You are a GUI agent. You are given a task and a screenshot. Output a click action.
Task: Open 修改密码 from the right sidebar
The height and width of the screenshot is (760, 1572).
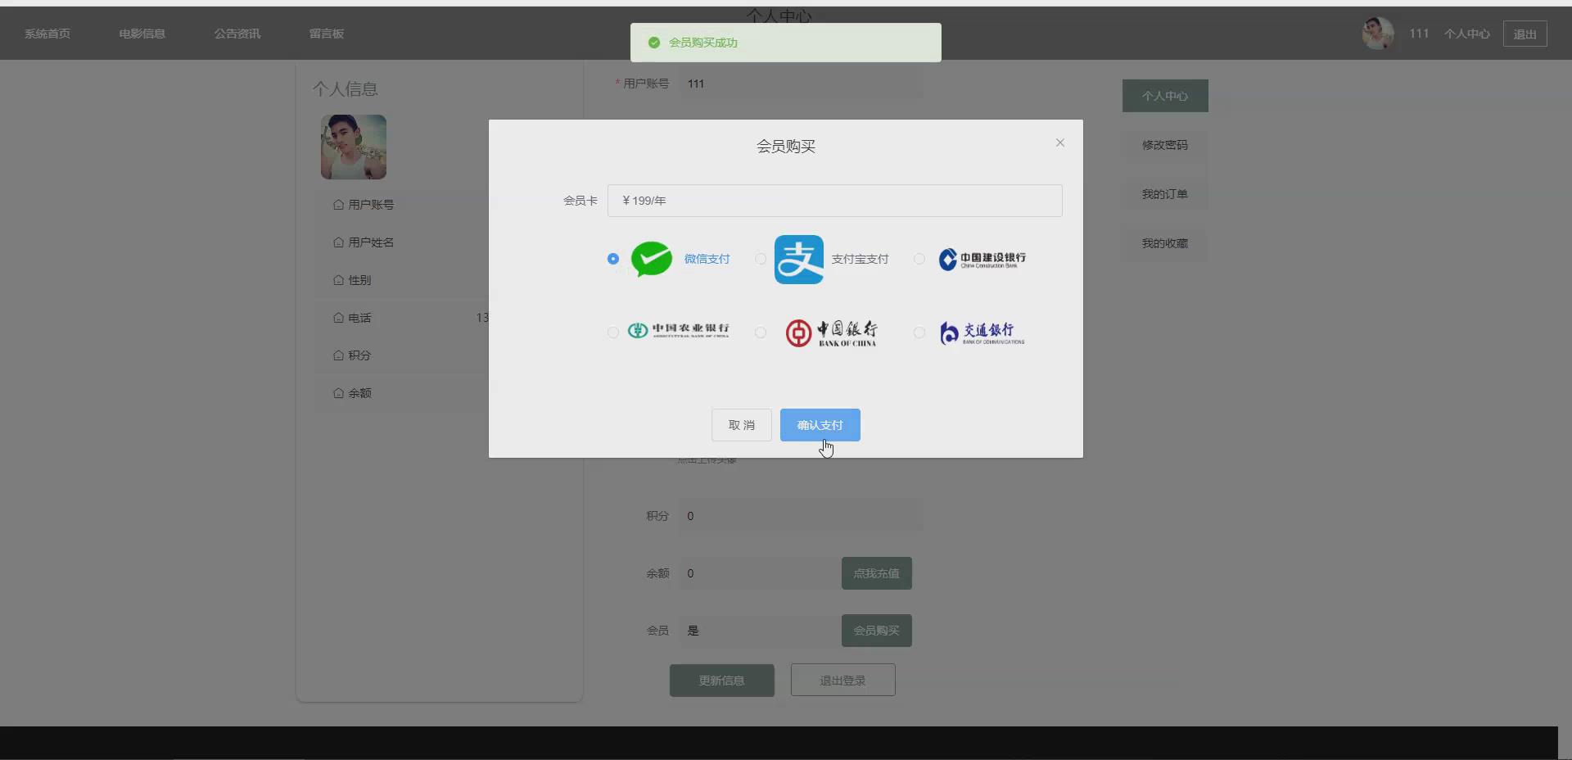point(1164,145)
